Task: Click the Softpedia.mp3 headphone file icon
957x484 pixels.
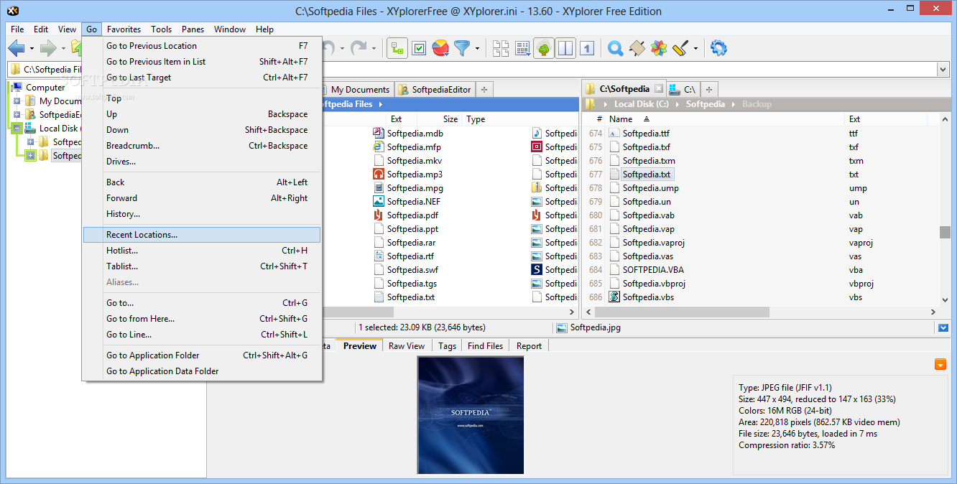Action: 379,174
